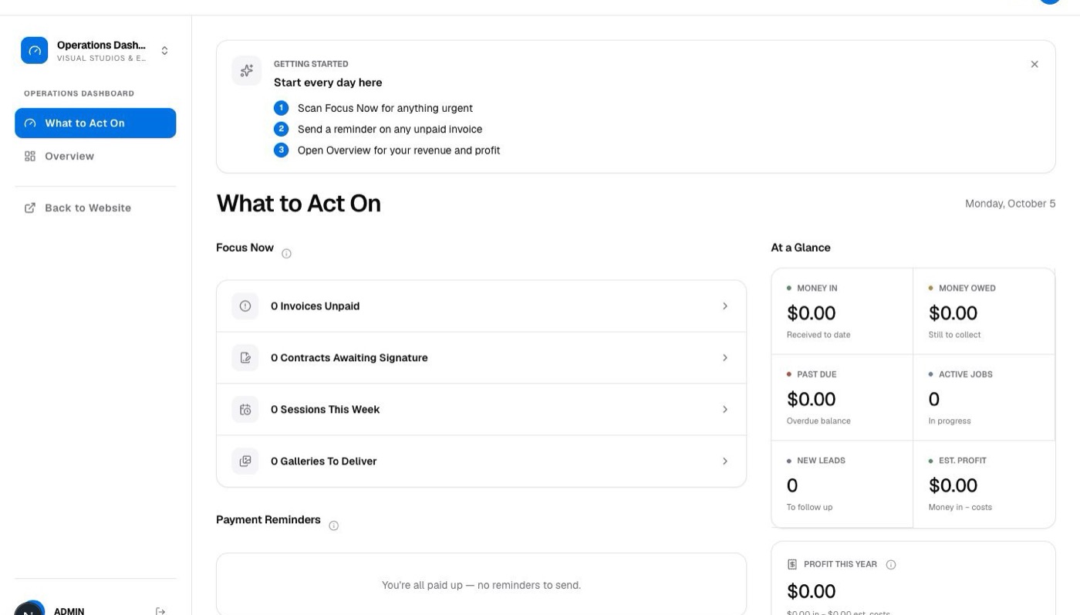
Task: Click the 'You're all paid up' message
Action: [481, 586]
